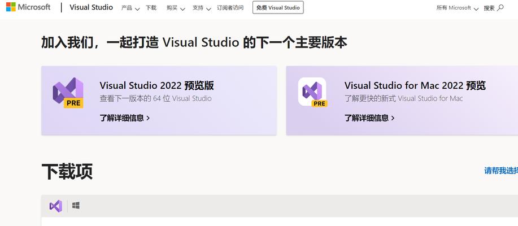518x226 pixels.
Task: Click the 请帮我选择 link
Action: [501, 171]
